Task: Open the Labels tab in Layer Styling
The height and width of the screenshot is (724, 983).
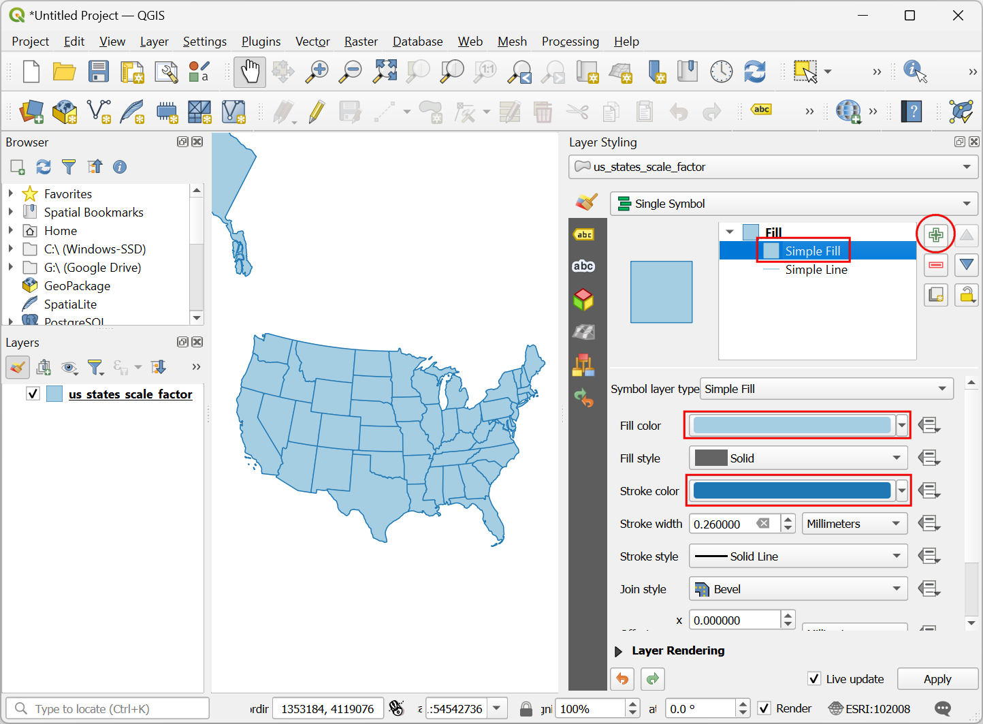Action: tap(584, 235)
